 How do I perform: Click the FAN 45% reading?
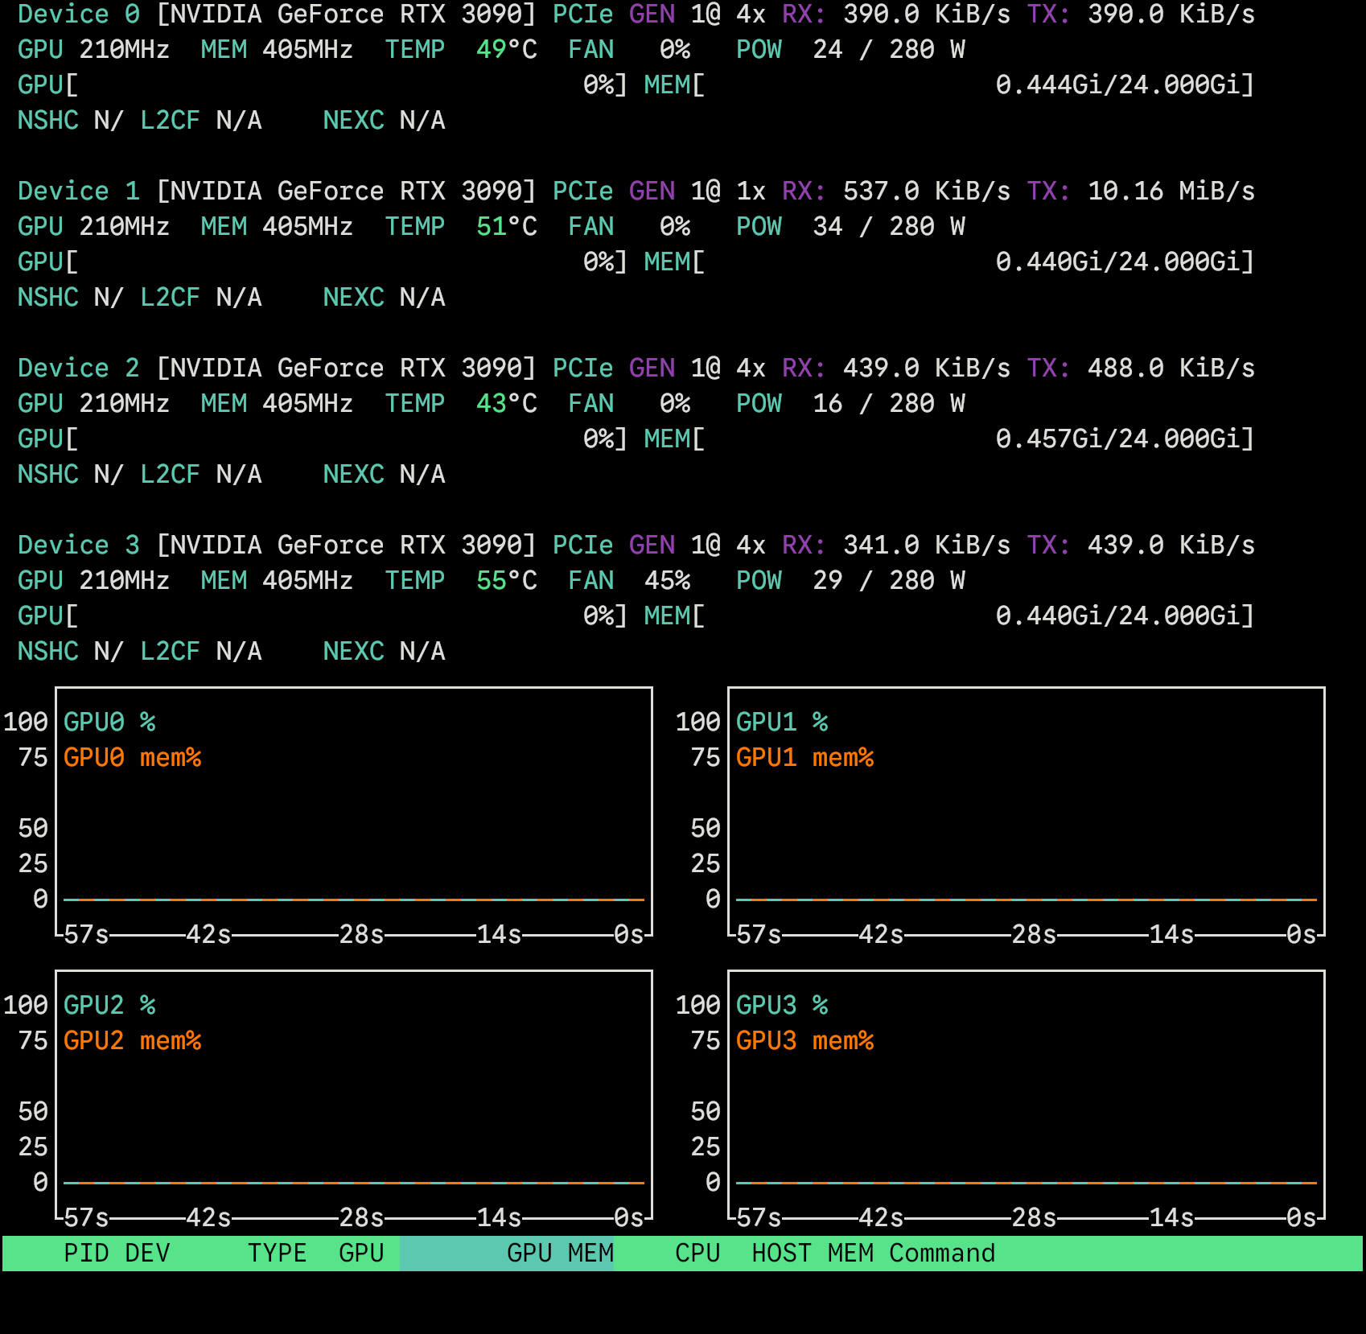click(629, 580)
